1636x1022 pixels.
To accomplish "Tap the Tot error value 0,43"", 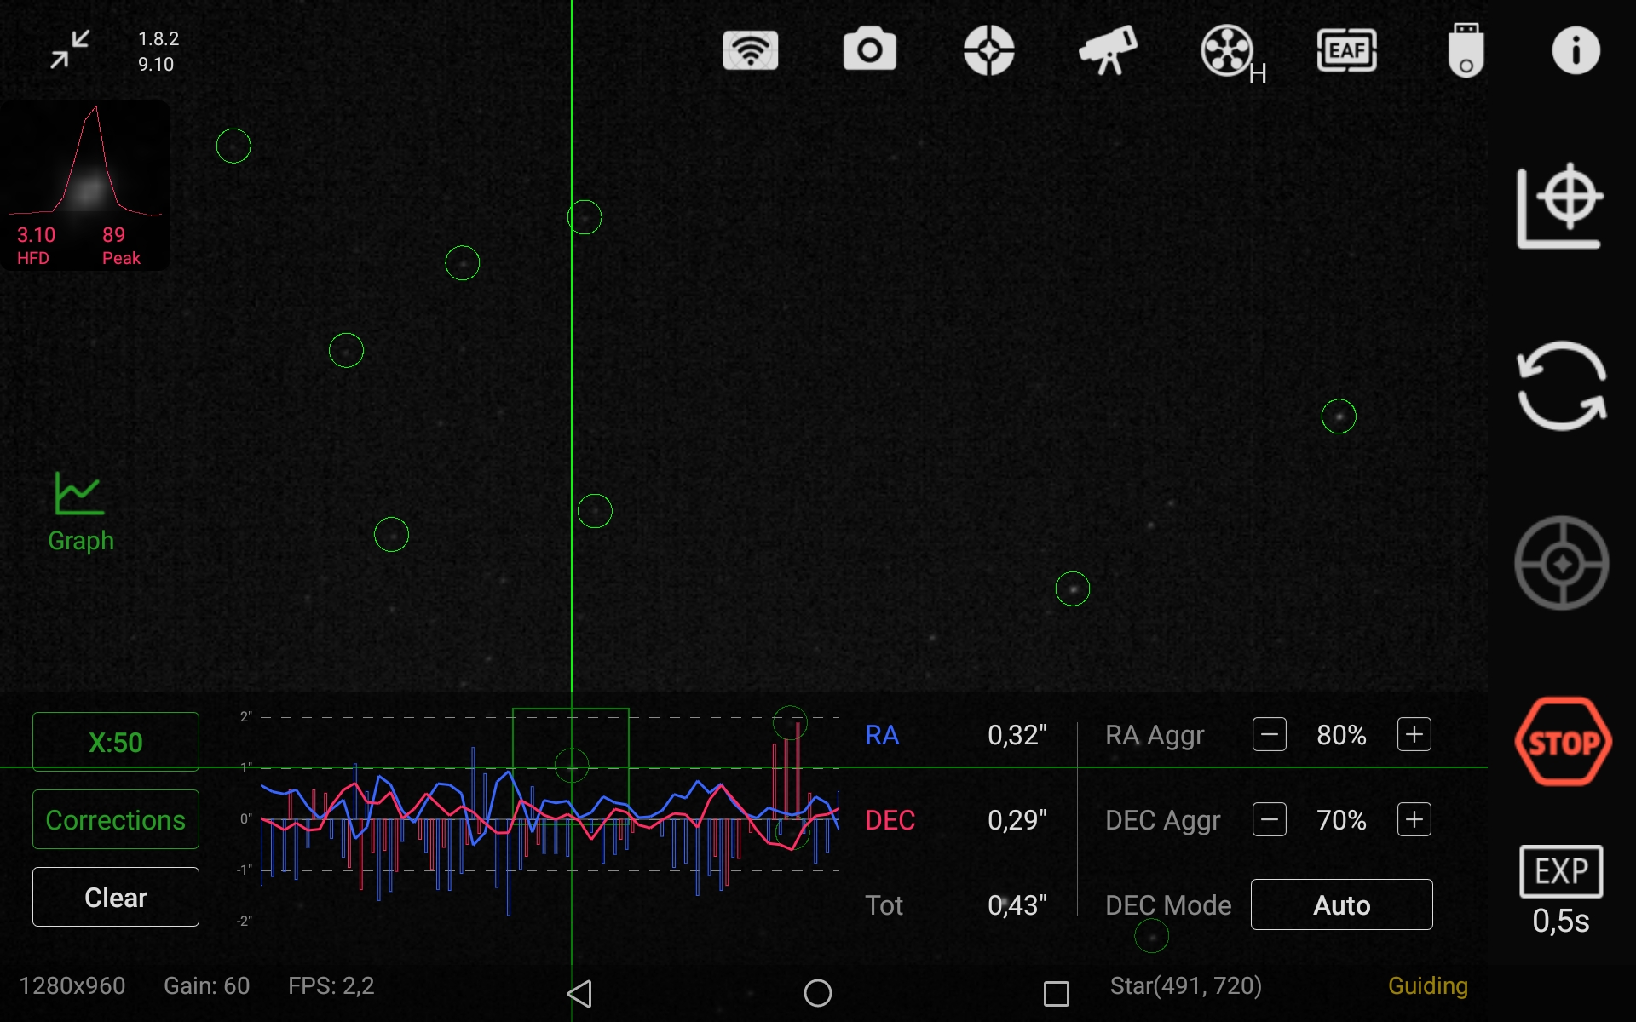I will point(1017,904).
